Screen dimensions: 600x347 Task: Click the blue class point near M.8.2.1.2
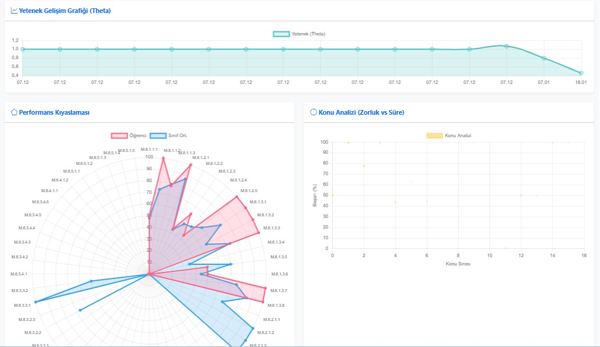(x=253, y=328)
